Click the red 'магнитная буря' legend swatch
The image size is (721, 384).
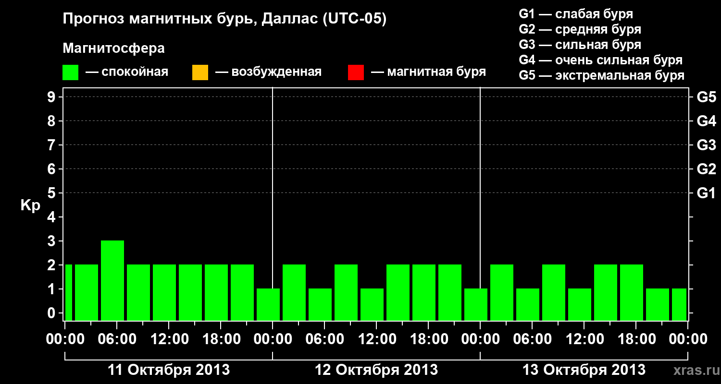pyautogui.click(x=356, y=72)
